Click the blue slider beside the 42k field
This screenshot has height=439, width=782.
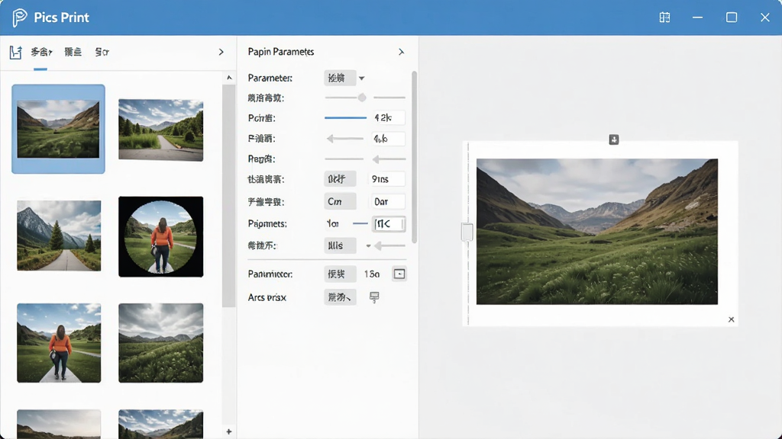tap(346, 118)
